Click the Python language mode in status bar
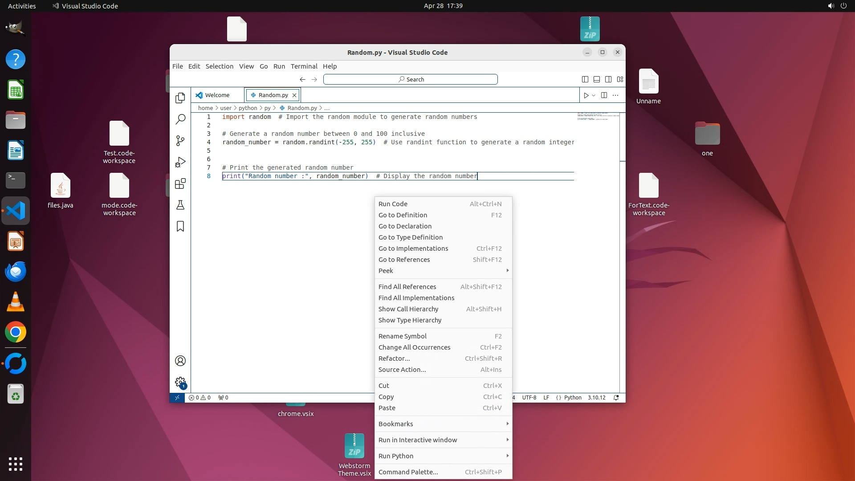Viewport: 855px width, 481px height. tap(572, 398)
